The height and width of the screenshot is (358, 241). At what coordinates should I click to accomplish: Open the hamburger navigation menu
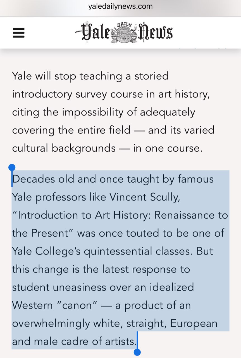pyautogui.click(x=19, y=33)
